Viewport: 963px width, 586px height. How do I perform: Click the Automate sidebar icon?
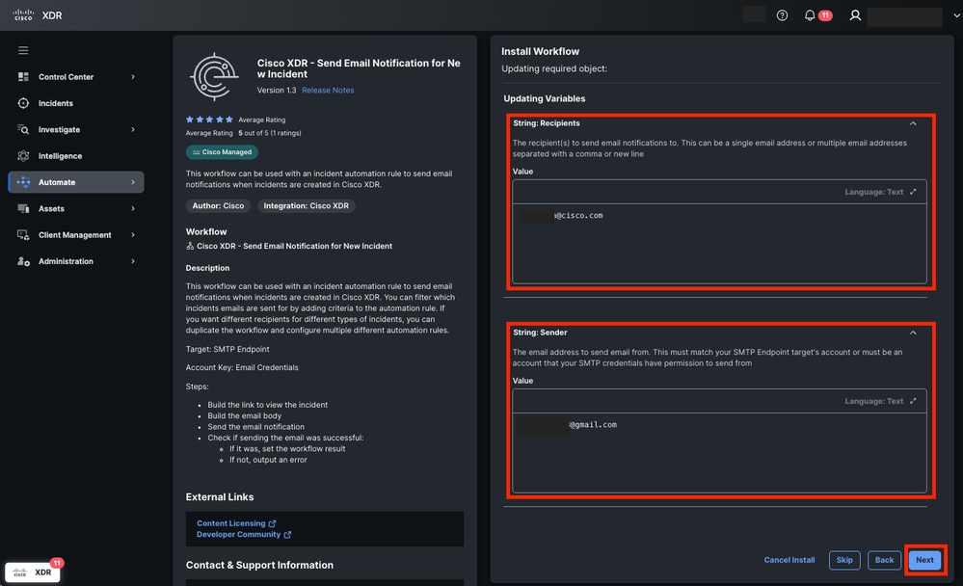pyautogui.click(x=23, y=182)
